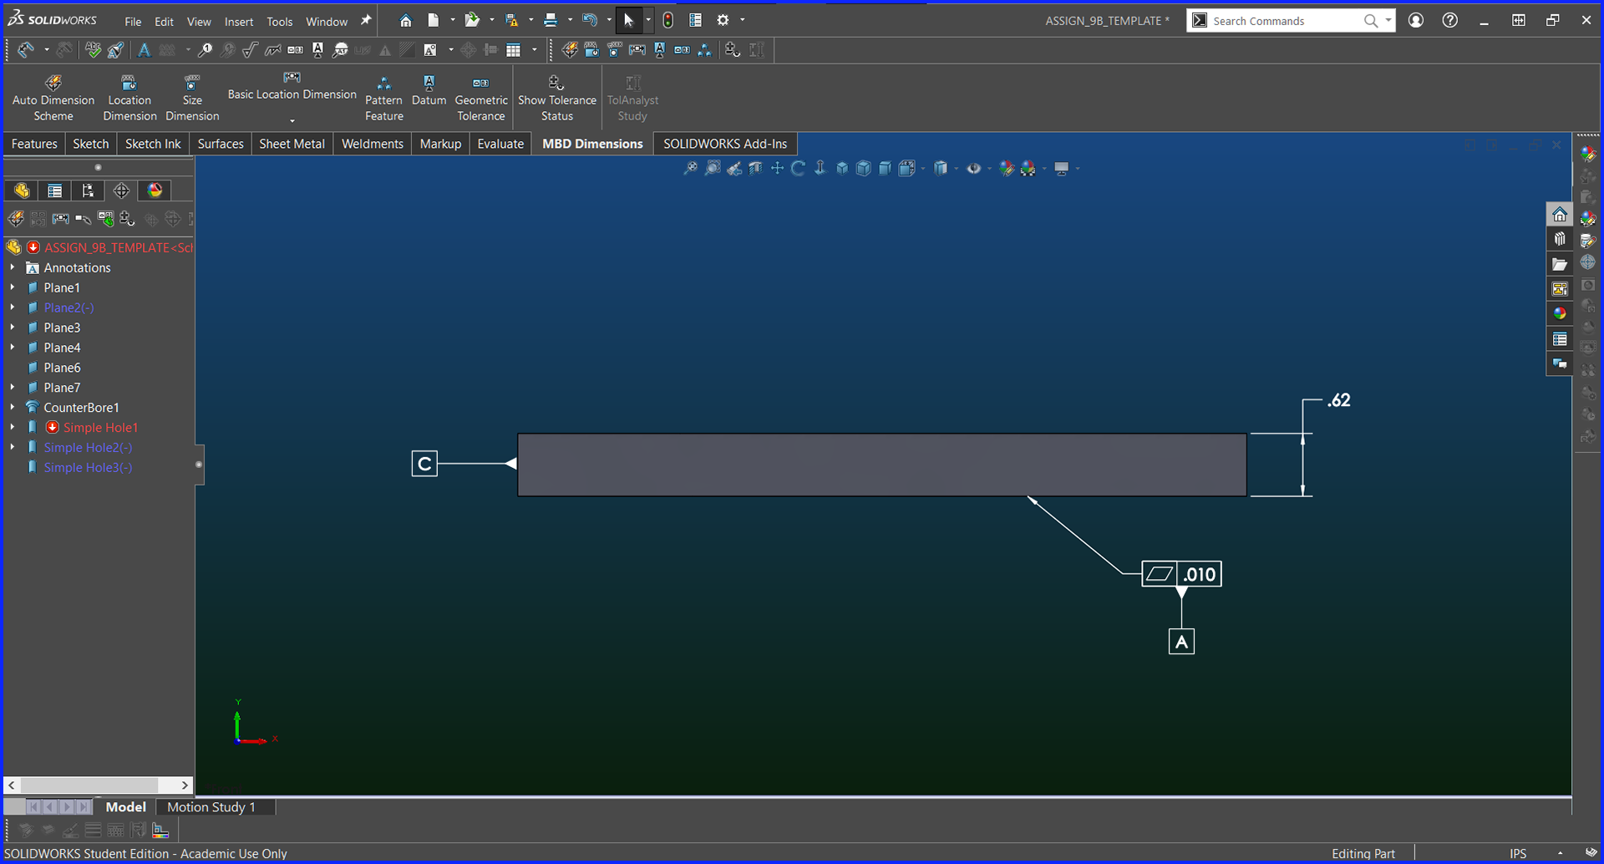Open the Apply Scene dropdown arrow

pos(1044,169)
